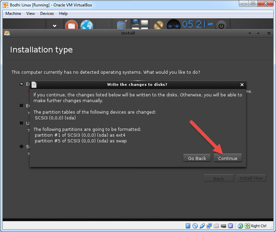Click the USB devices status icon
The width and height of the screenshot is (276, 232).
[202, 226]
